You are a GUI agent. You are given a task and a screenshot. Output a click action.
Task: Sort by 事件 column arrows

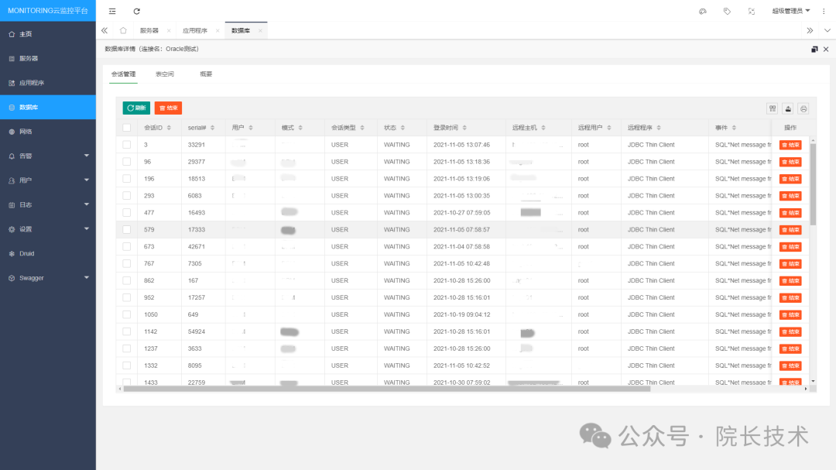point(734,128)
